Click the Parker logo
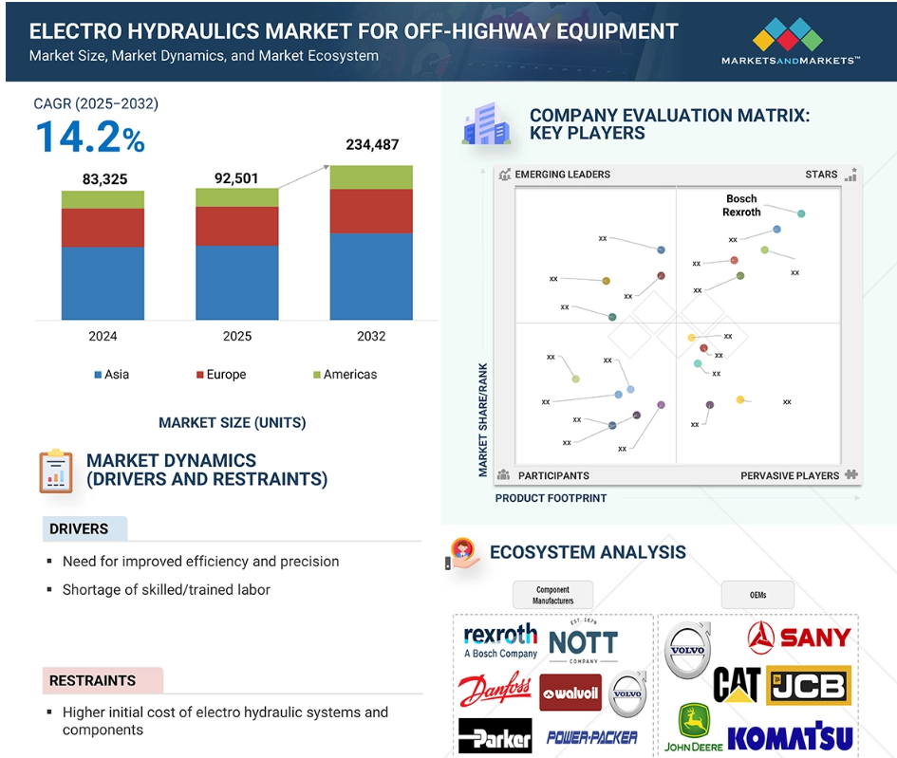This screenshot has width=897, height=758. [495, 737]
